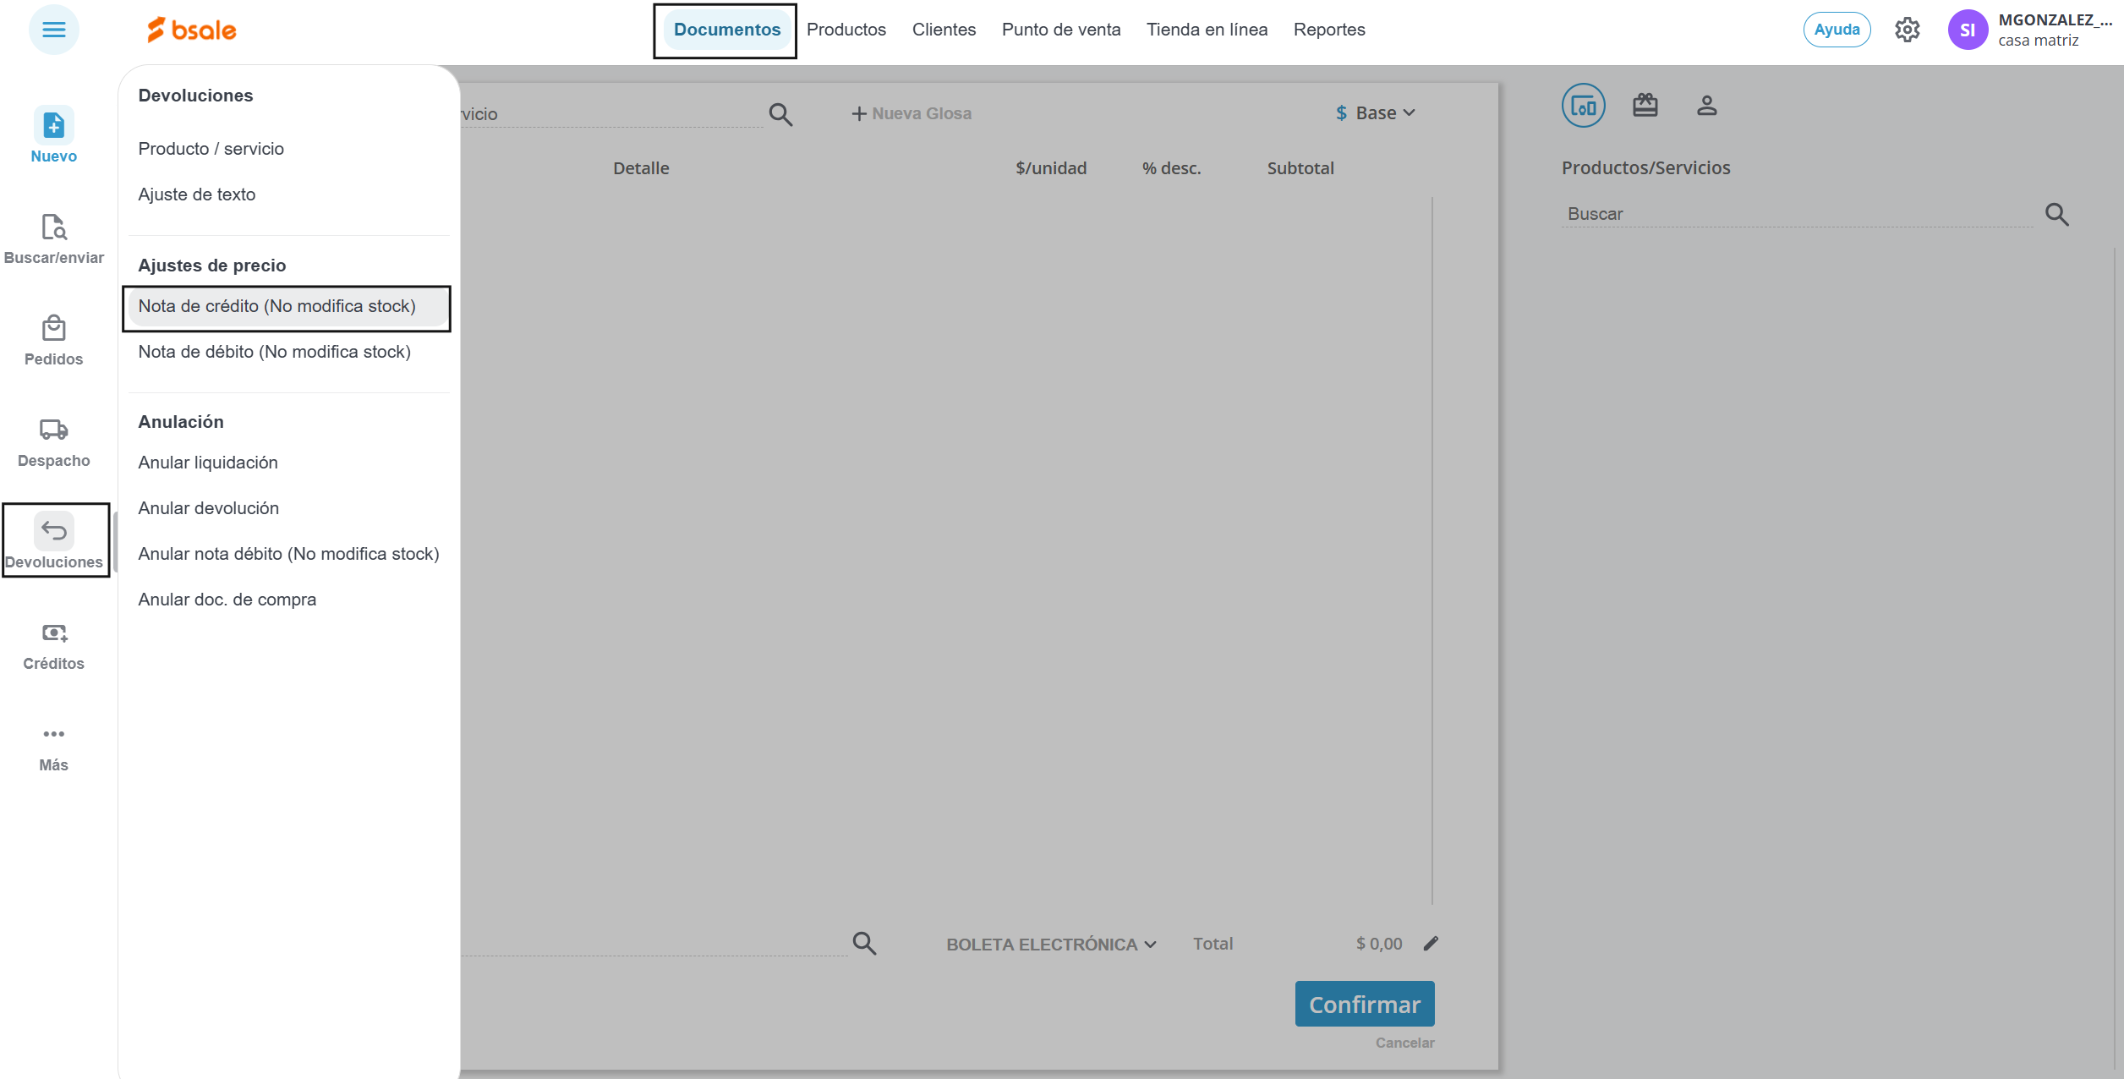Click the Cancelar link
This screenshot has width=2124, height=1079.
click(x=1404, y=1043)
